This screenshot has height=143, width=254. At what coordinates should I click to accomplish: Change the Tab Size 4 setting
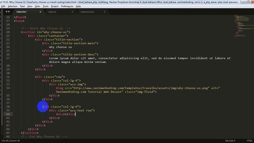click(x=230, y=141)
